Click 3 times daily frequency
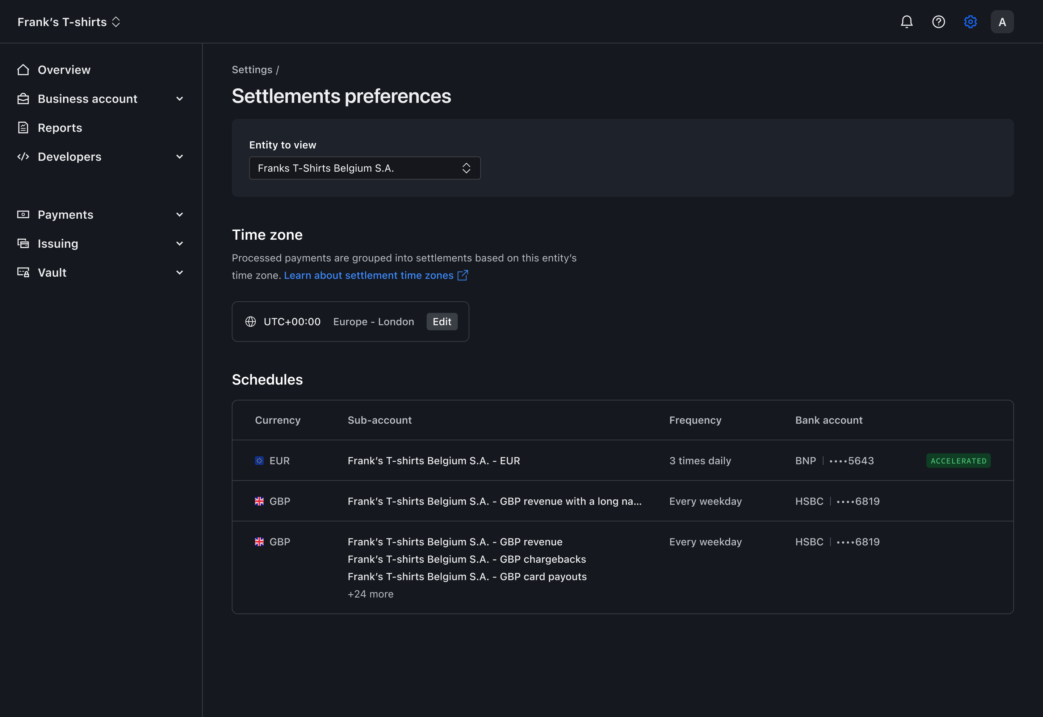This screenshot has width=1043, height=717. (x=700, y=461)
